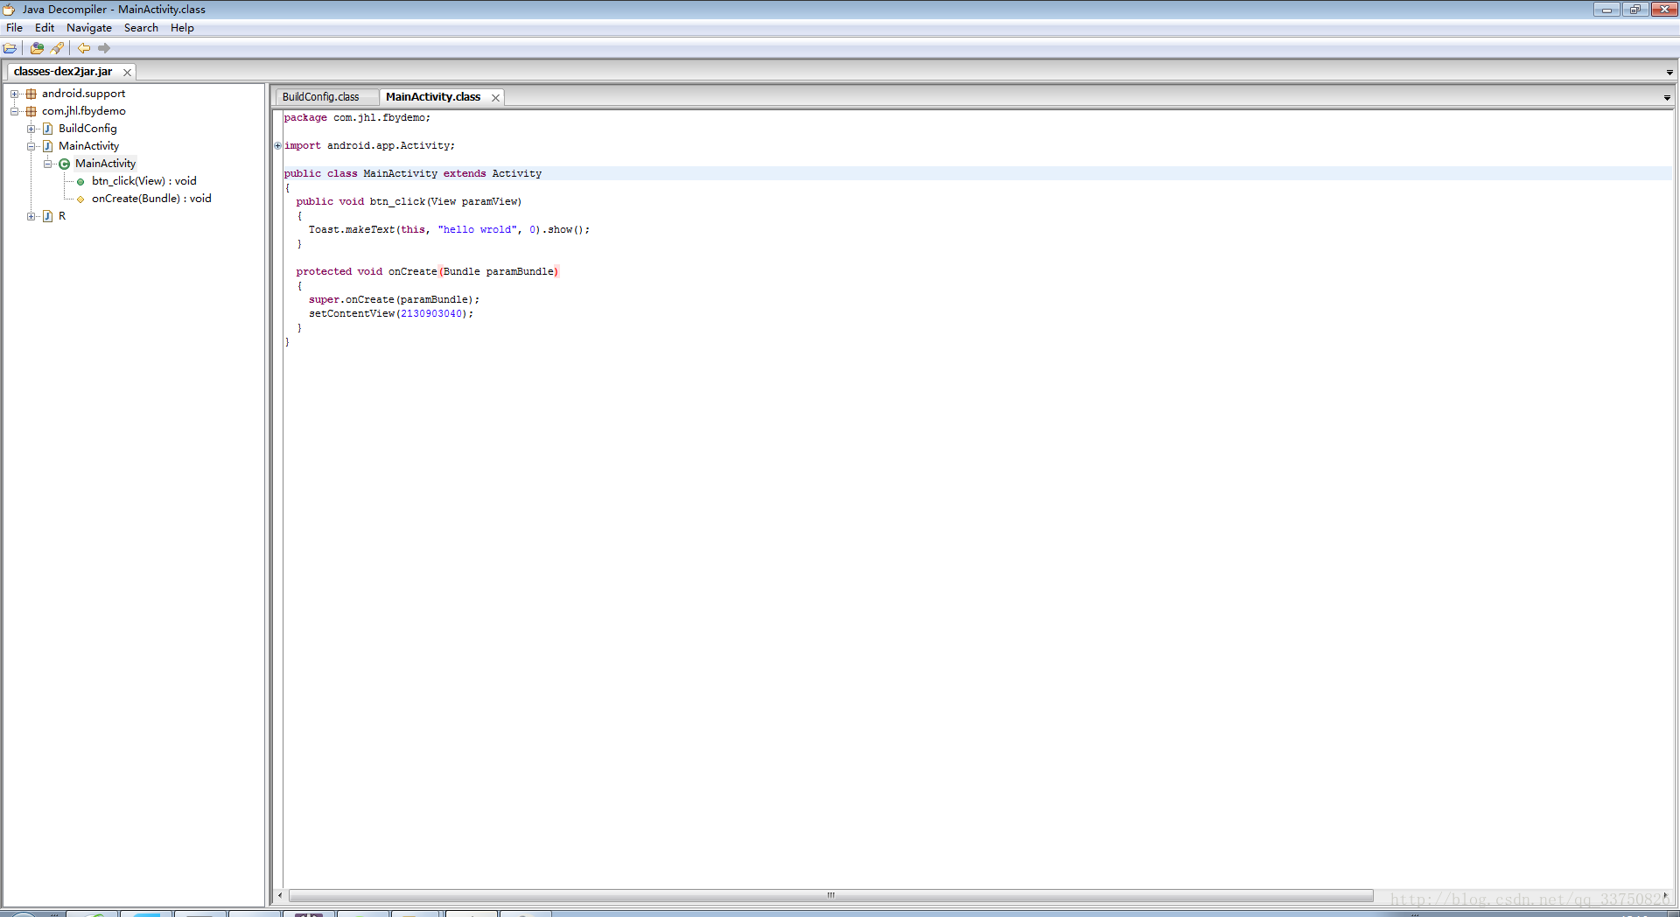Expand the BuildConfig tree node
The image size is (1680, 917).
pyautogui.click(x=31, y=129)
